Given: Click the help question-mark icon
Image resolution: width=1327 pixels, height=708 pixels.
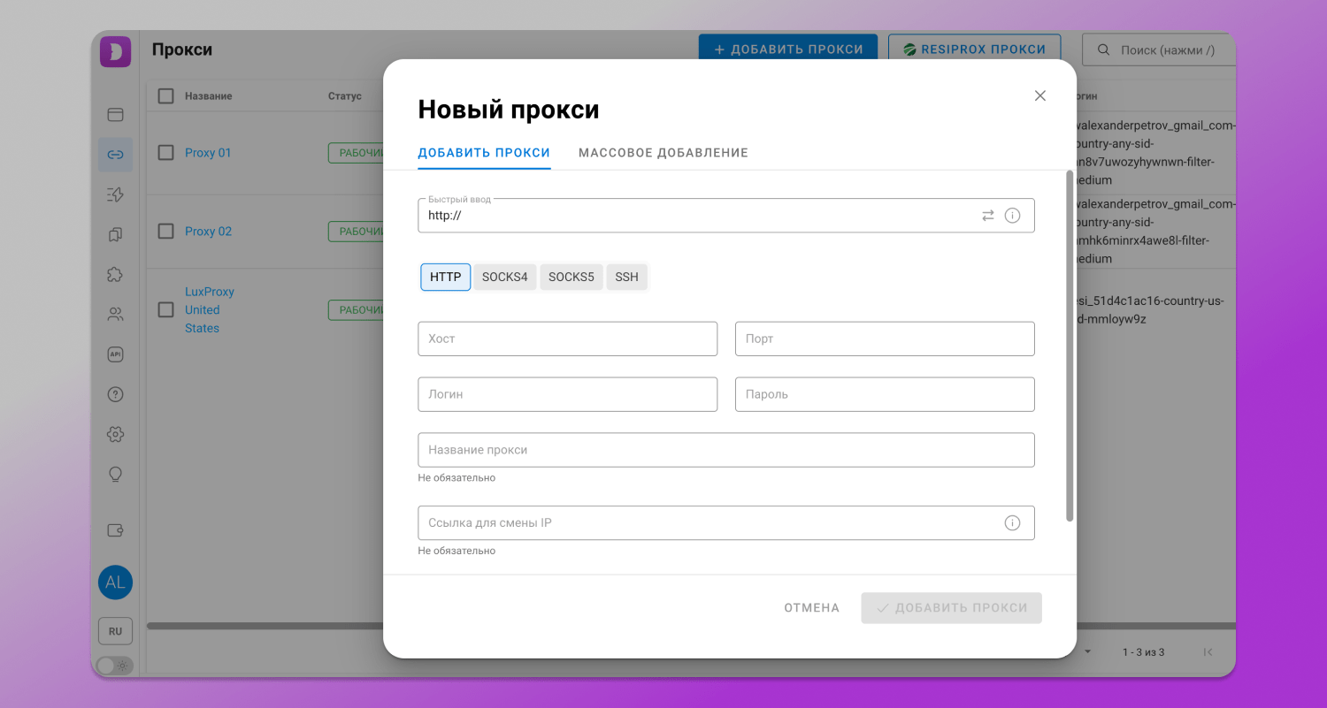Looking at the screenshot, I should click(x=115, y=394).
